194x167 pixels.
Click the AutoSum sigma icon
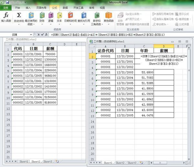[x=19, y=15]
